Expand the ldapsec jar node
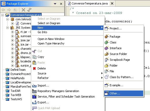150x111 pixels. [12, 57]
